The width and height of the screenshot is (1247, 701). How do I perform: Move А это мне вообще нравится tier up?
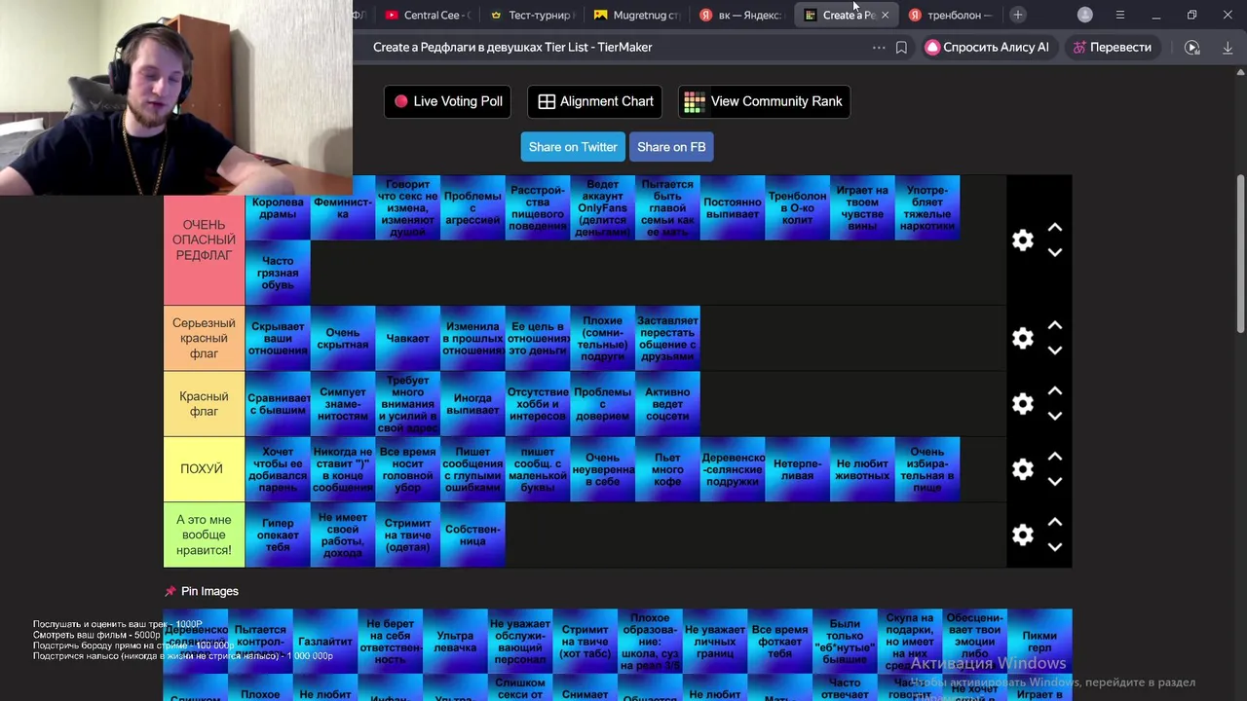1054,522
